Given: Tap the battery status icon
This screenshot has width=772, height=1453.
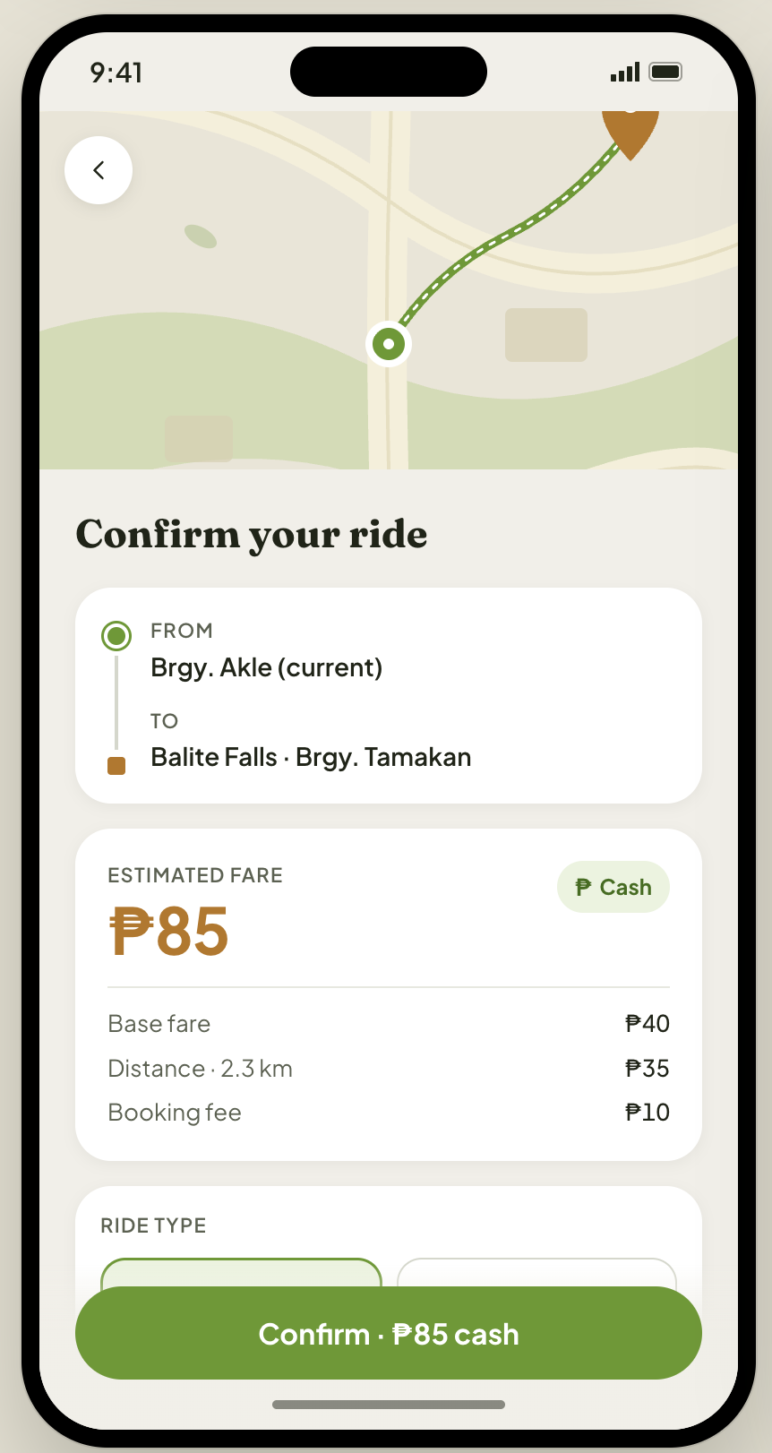Looking at the screenshot, I should pyautogui.click(x=665, y=72).
